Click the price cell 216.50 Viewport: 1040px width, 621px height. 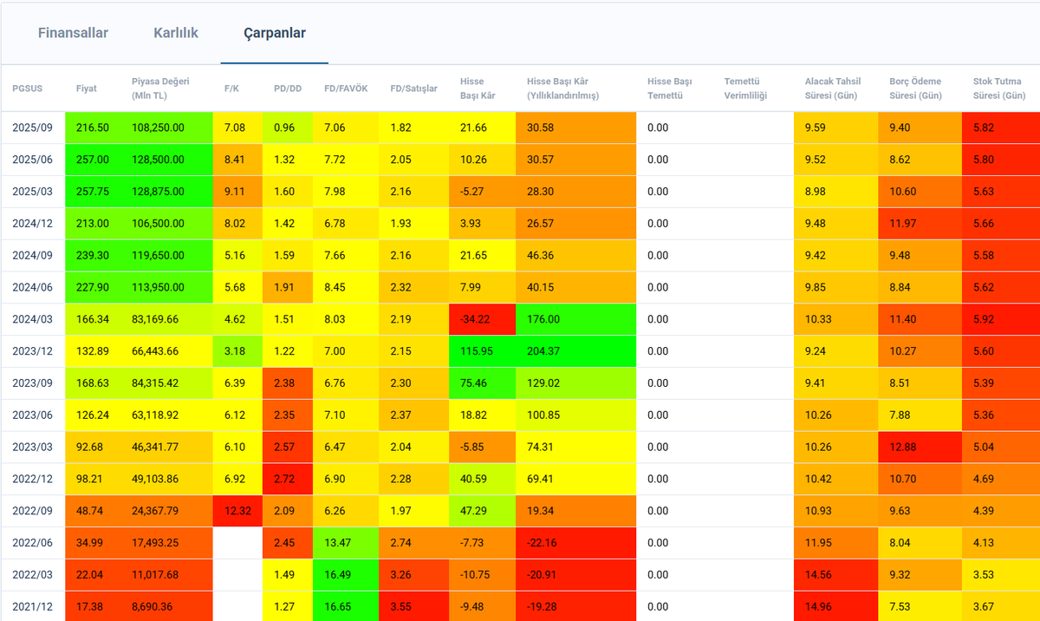(x=93, y=127)
